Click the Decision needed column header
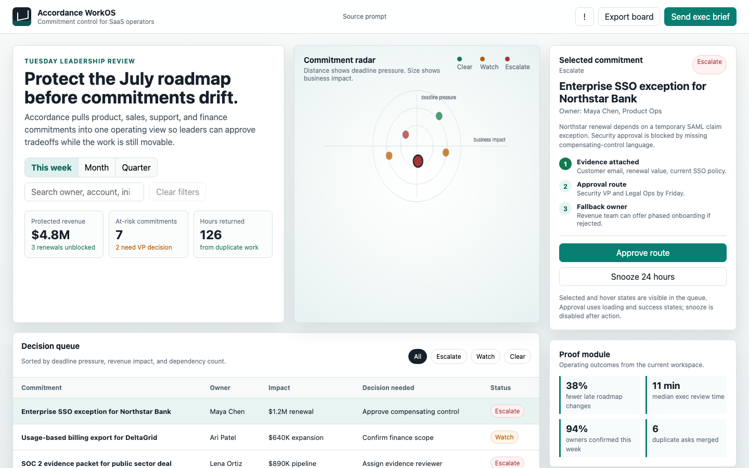Image resolution: width=749 pixels, height=468 pixels. click(x=389, y=388)
